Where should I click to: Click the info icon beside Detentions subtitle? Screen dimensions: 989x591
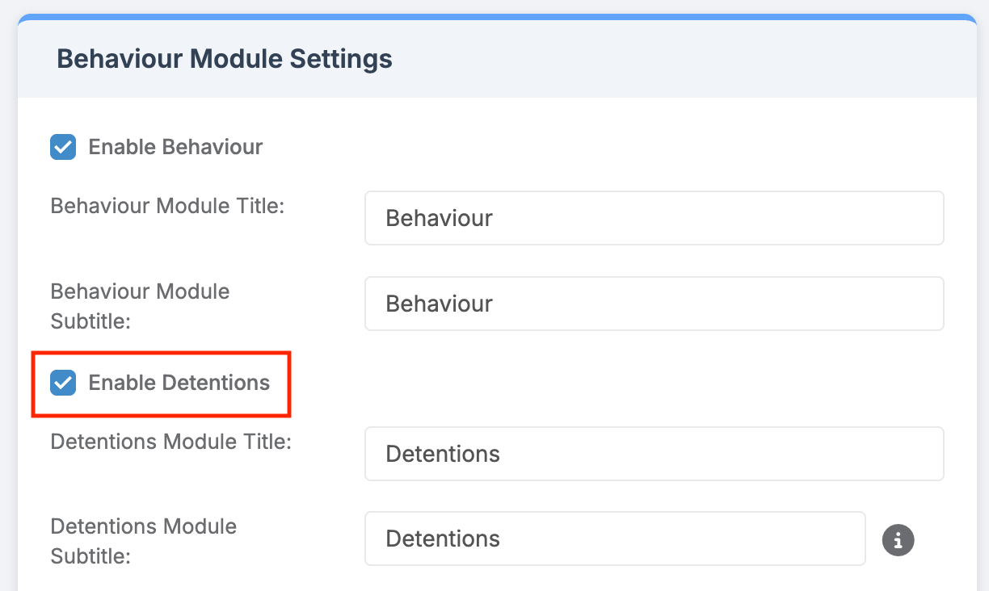click(x=898, y=539)
